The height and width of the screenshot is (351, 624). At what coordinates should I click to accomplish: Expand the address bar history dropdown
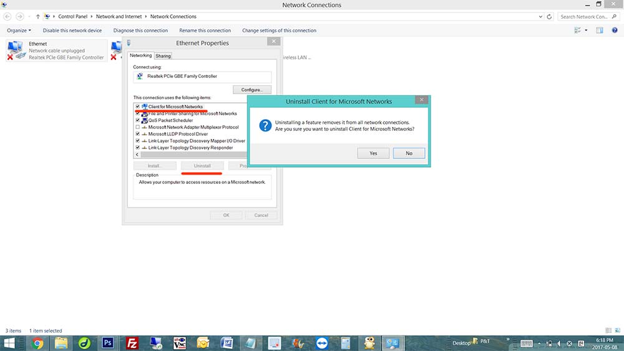[x=540, y=17]
